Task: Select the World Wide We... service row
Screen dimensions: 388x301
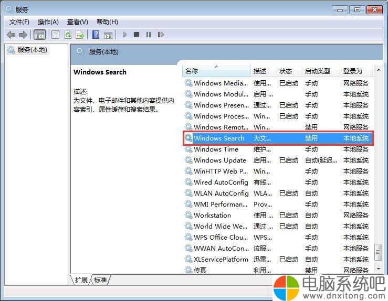Action: [278, 227]
